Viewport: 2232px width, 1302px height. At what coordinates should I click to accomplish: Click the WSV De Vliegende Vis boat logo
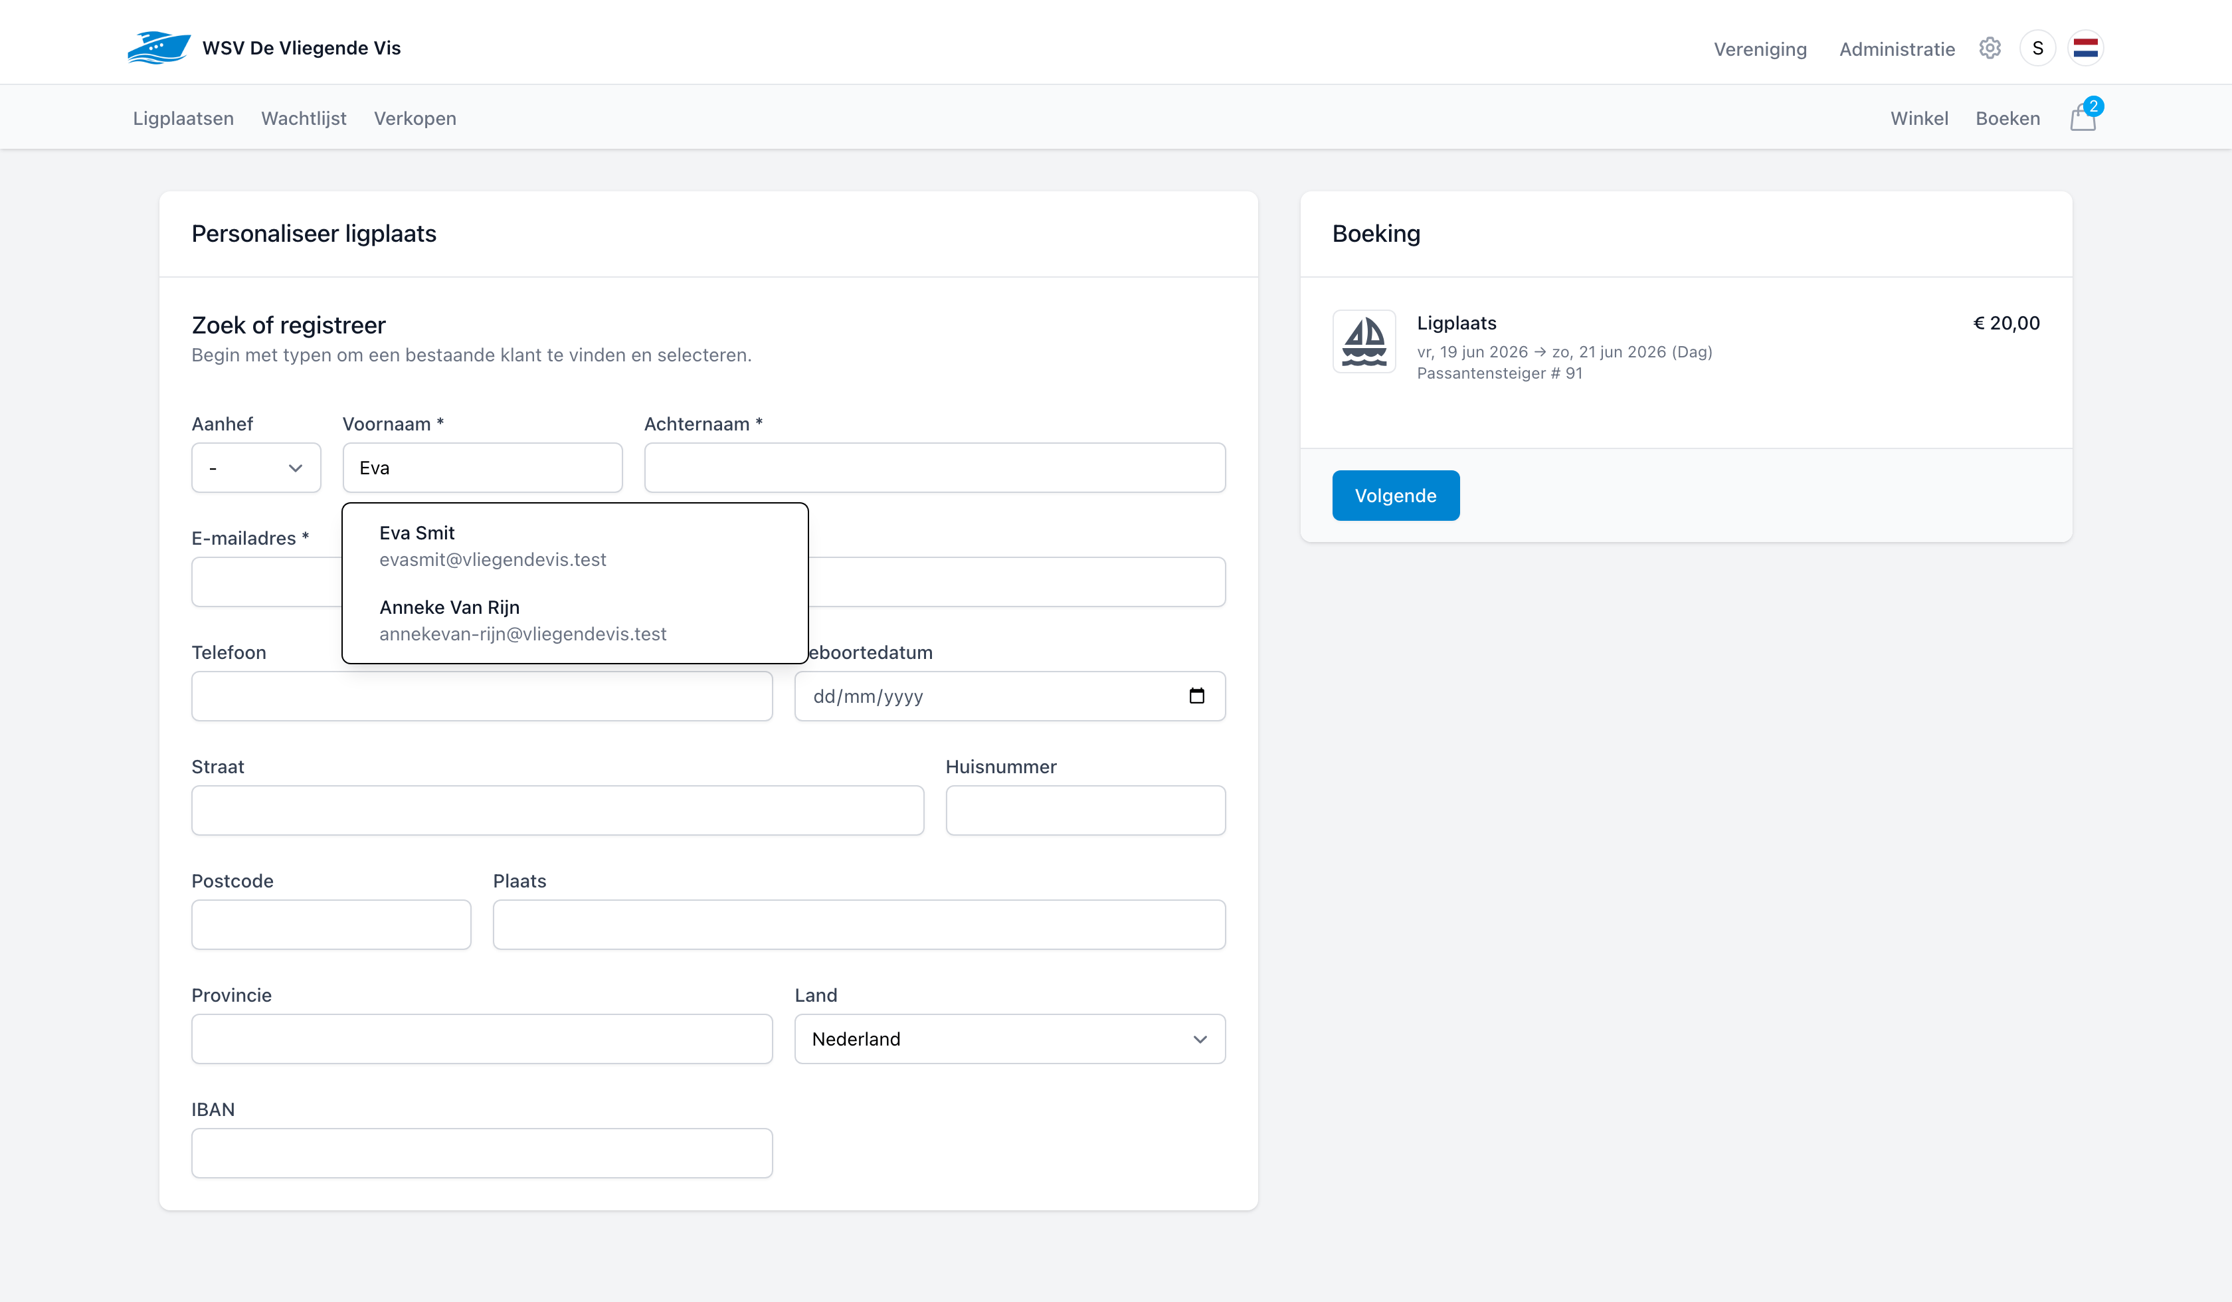click(159, 48)
